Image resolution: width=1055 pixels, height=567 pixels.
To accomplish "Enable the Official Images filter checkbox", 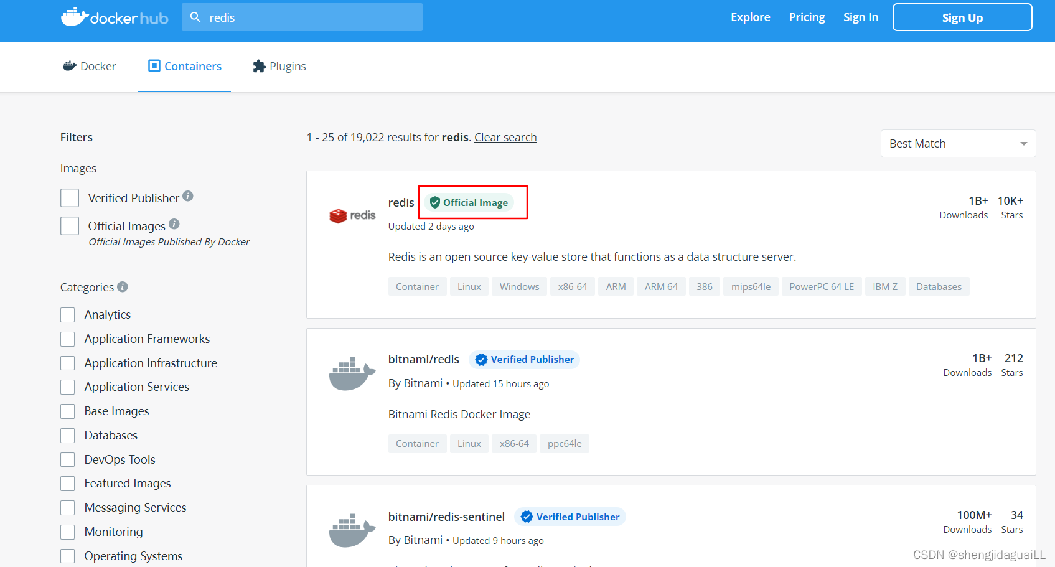I will [70, 225].
